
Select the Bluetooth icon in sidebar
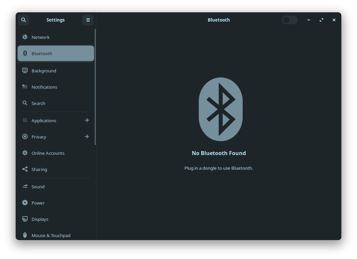25,53
